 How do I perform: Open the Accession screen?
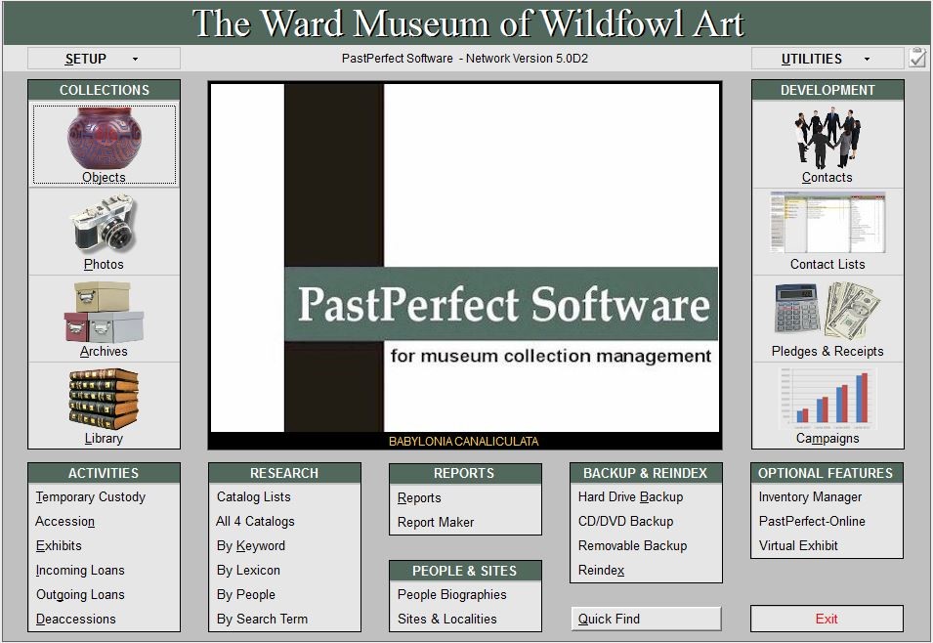64,521
